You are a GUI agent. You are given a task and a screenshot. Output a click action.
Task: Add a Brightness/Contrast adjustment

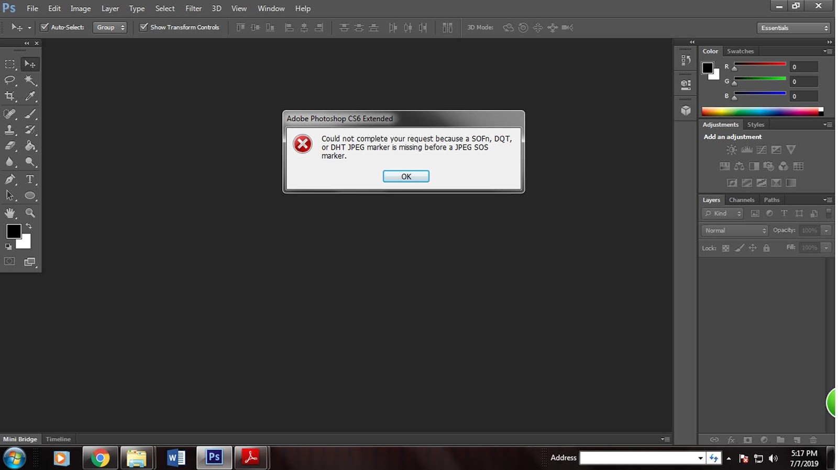(732, 150)
